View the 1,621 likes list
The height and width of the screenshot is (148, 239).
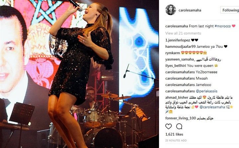pyautogui.click(x=174, y=134)
